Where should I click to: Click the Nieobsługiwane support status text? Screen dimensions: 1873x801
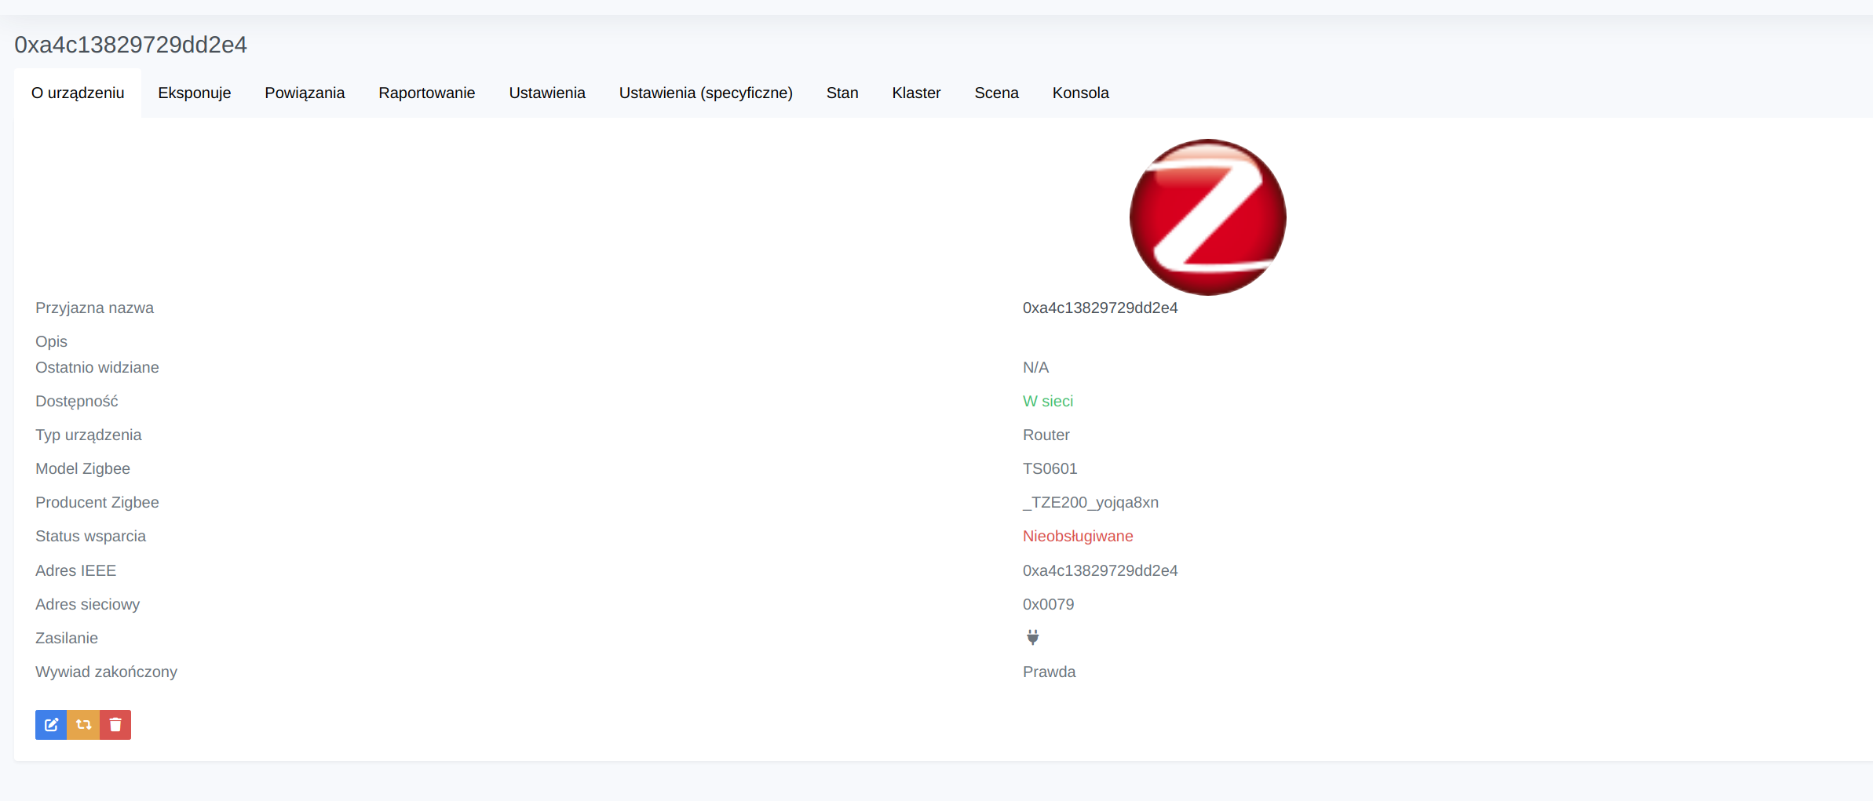click(x=1077, y=536)
